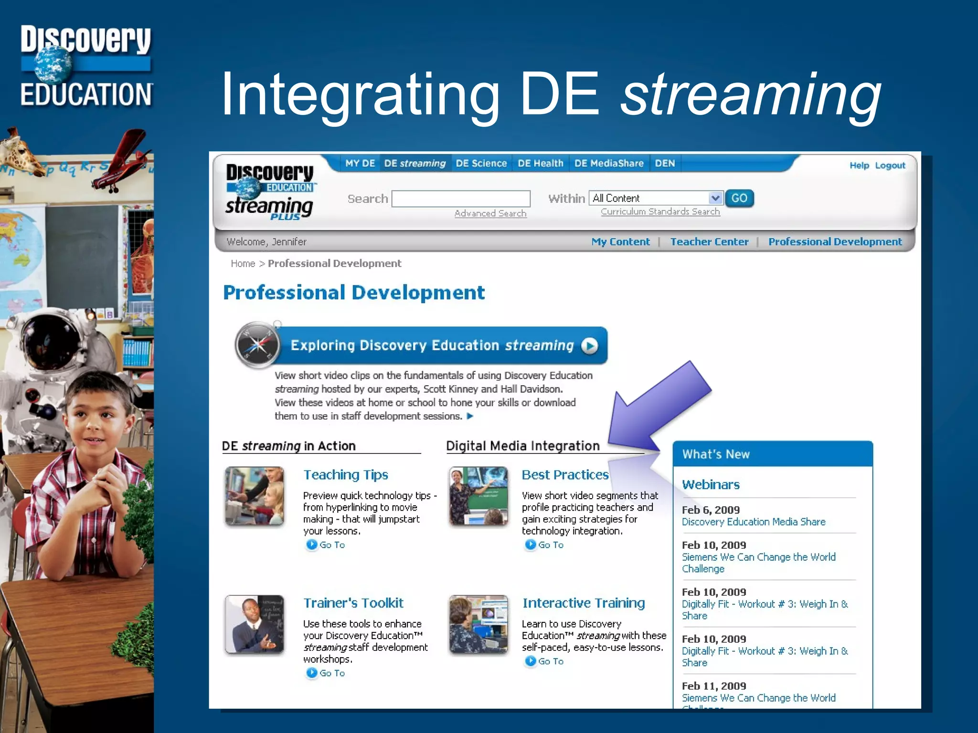978x733 pixels.
Task: Click the Go To icon under Best Practices
Action: (x=531, y=545)
